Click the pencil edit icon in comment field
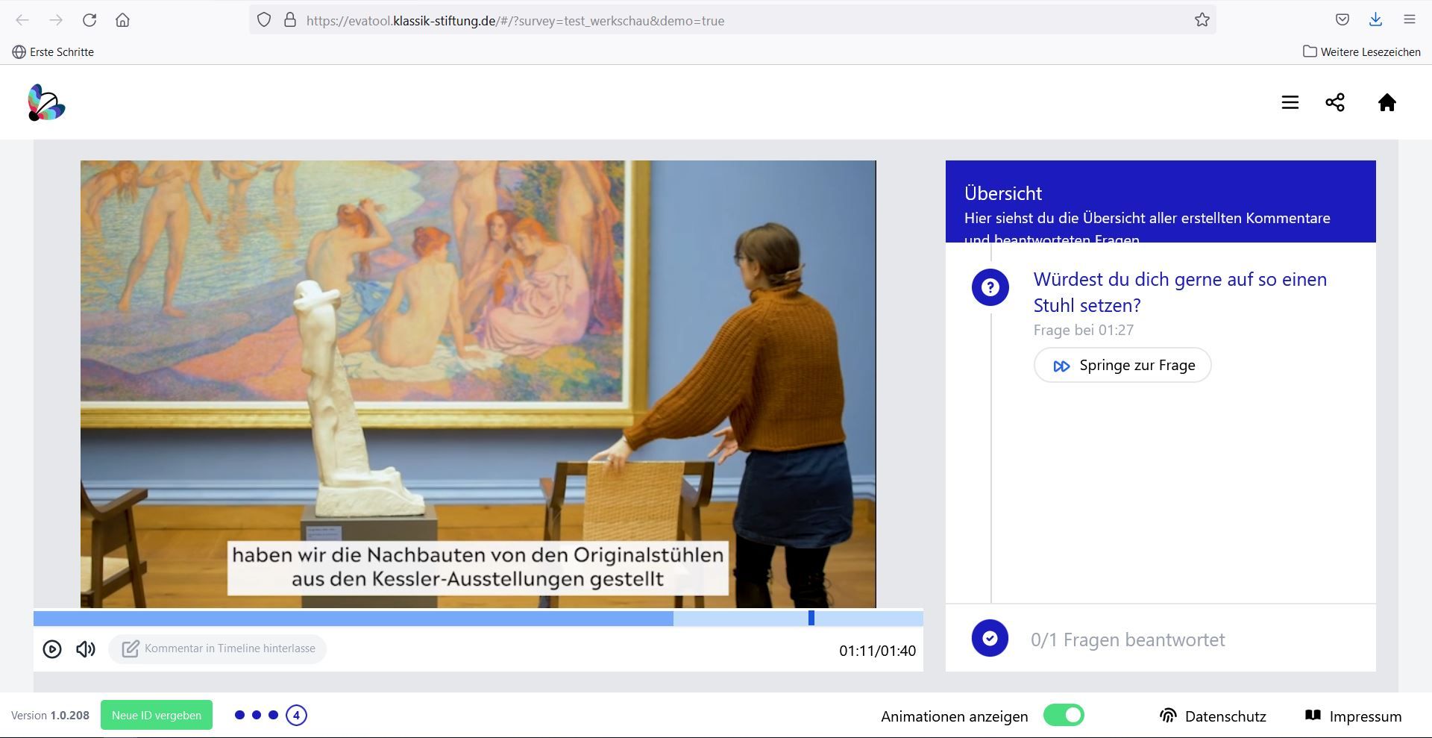1432x738 pixels. 130,648
